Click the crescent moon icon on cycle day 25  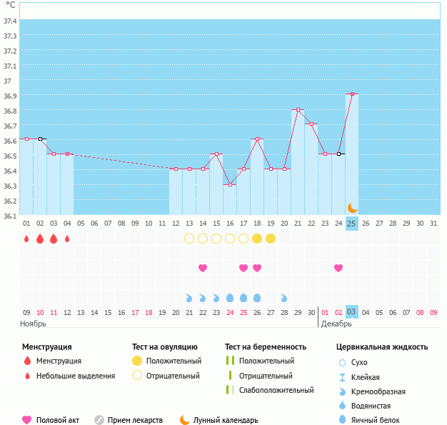coord(352,207)
